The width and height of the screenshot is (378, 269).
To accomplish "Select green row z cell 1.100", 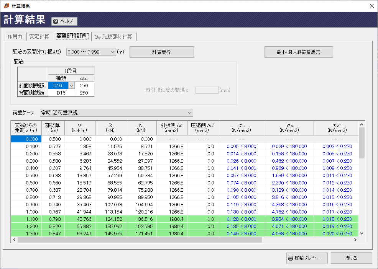I will tap(26, 219).
